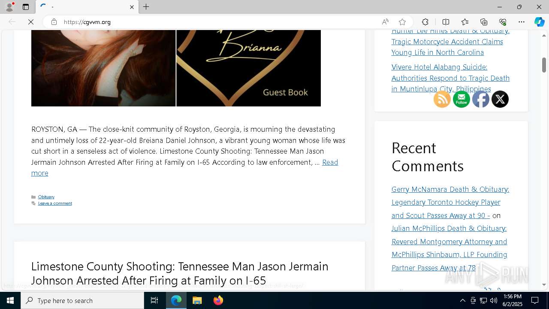The image size is (549, 309).
Task: Show hidden system tray icons
Action: [462, 300]
